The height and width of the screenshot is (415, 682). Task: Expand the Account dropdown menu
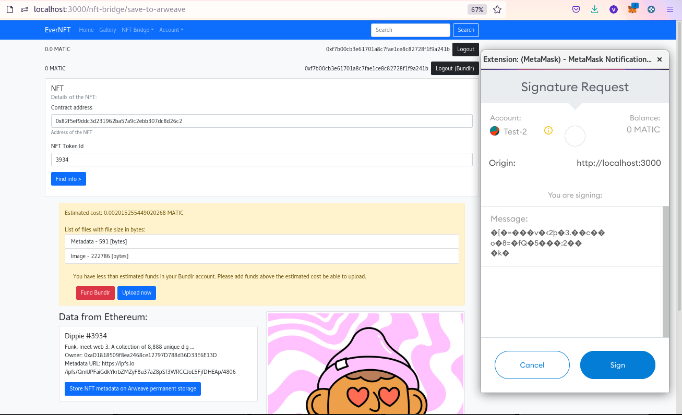coord(171,30)
